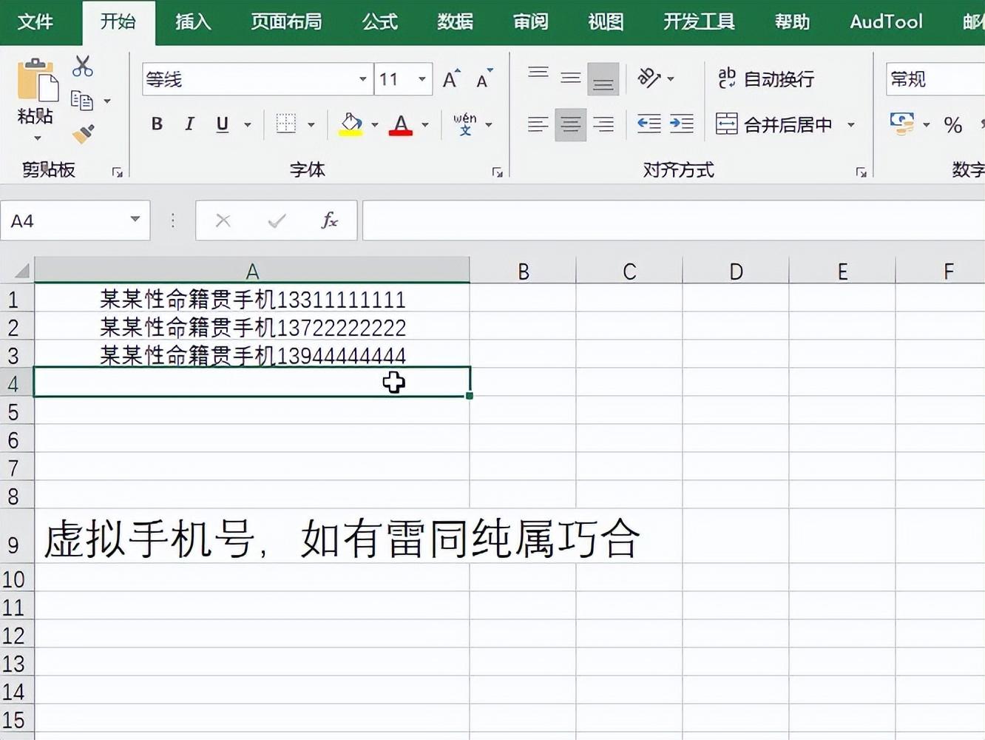Switch to the 公式 tab

pyautogui.click(x=379, y=21)
